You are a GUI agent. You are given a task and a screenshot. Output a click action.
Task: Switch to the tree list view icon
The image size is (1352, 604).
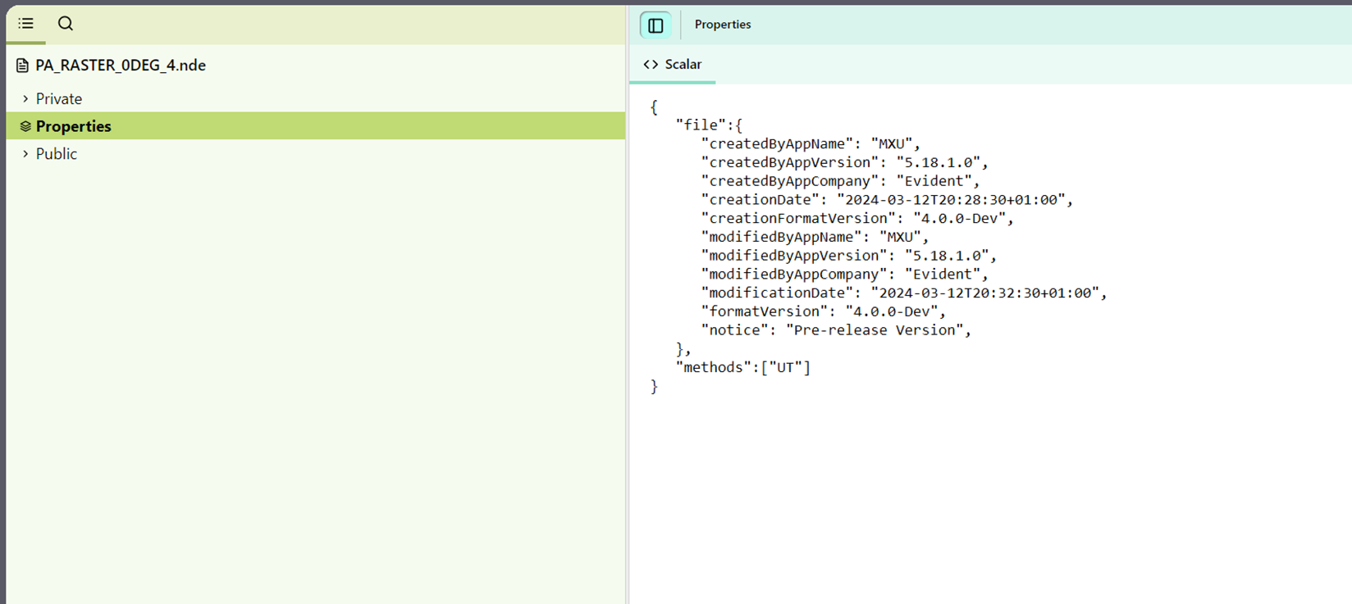coord(26,24)
